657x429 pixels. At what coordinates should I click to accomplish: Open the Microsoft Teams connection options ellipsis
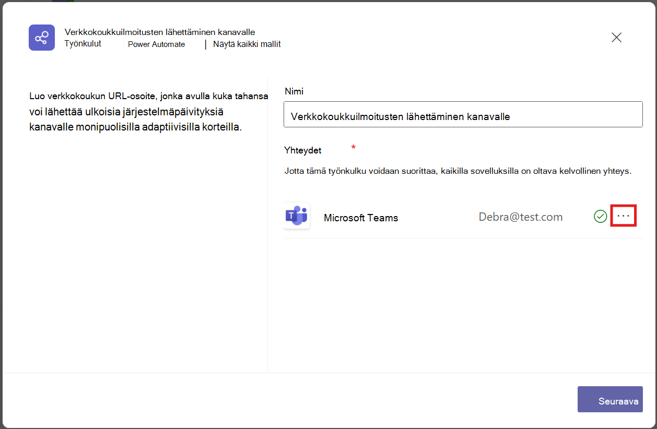[x=624, y=216]
